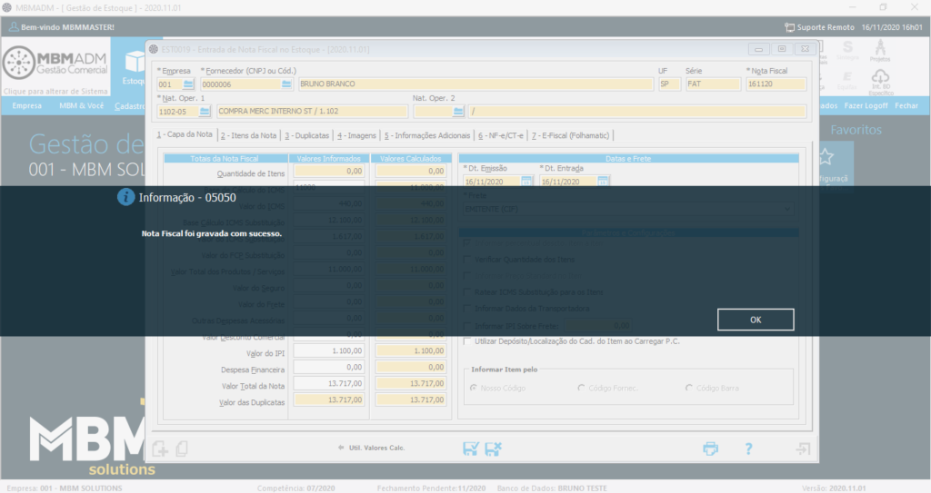Open the MBM & Você menu
Image resolution: width=931 pixels, height=493 pixels.
pos(81,105)
